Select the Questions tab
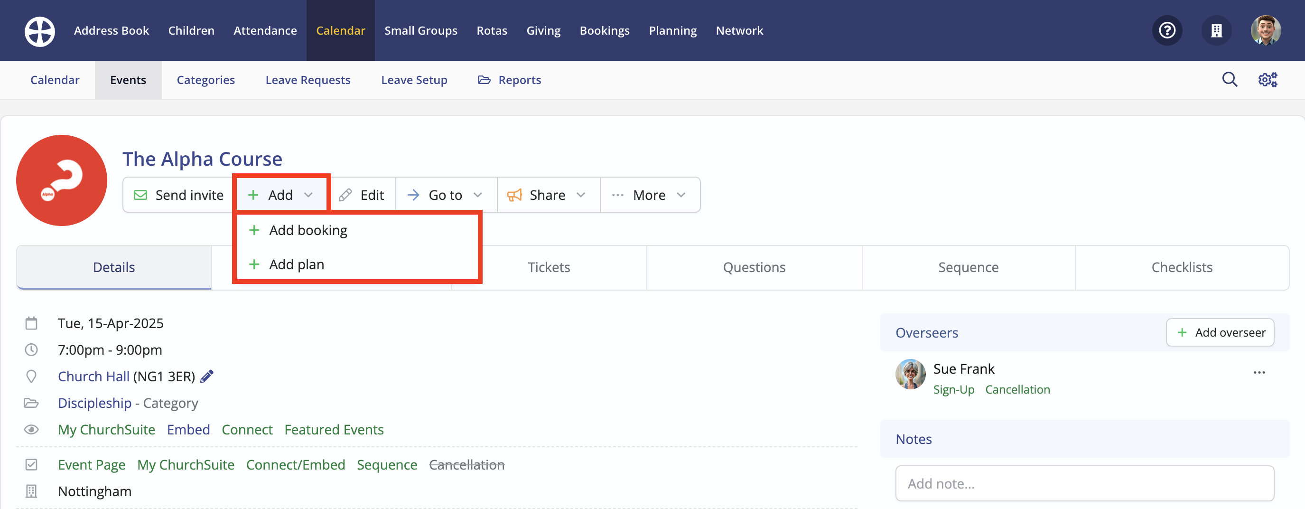The width and height of the screenshot is (1305, 509). coord(755,267)
